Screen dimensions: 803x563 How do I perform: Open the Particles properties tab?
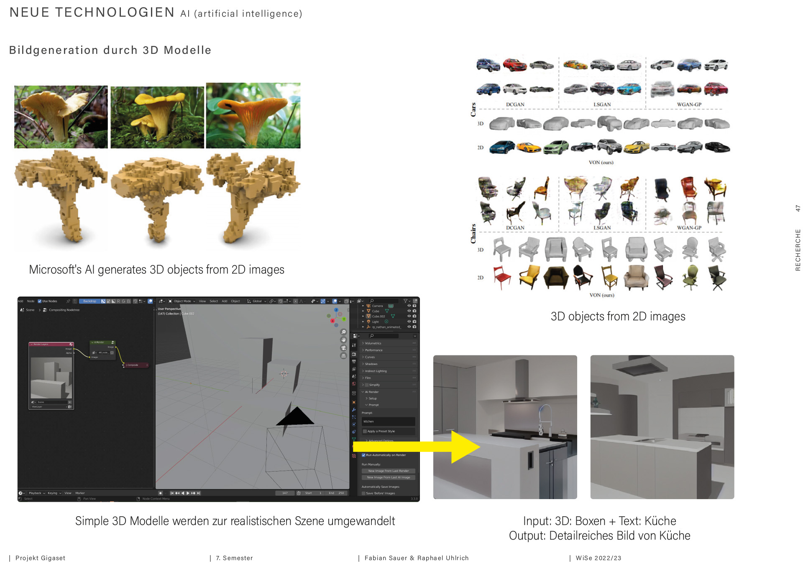click(x=354, y=417)
